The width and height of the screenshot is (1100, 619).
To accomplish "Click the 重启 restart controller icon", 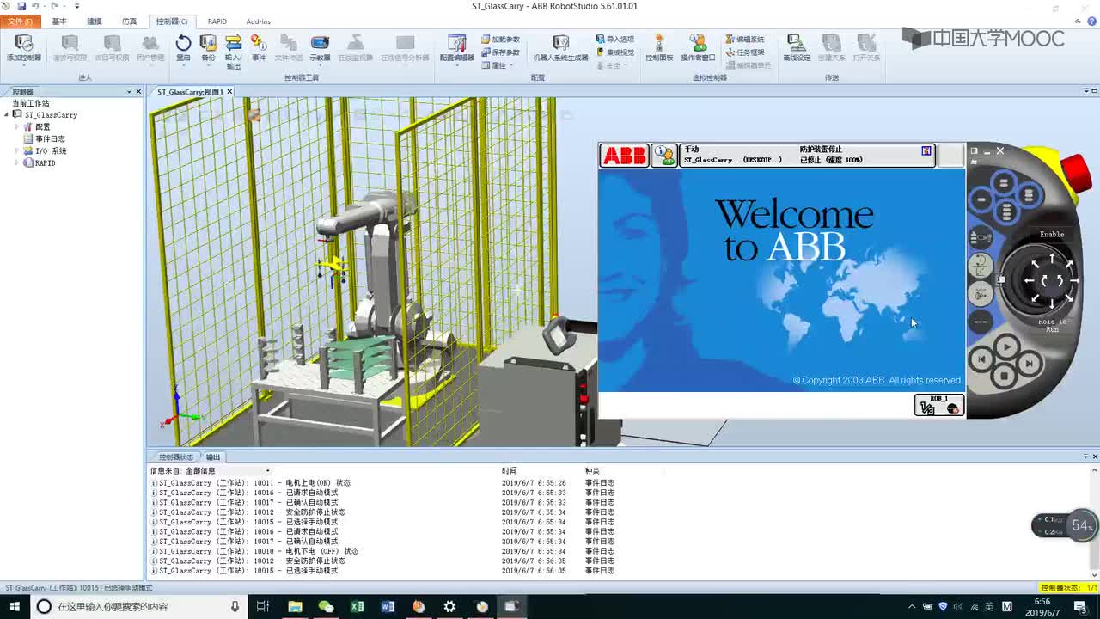I will [183, 48].
